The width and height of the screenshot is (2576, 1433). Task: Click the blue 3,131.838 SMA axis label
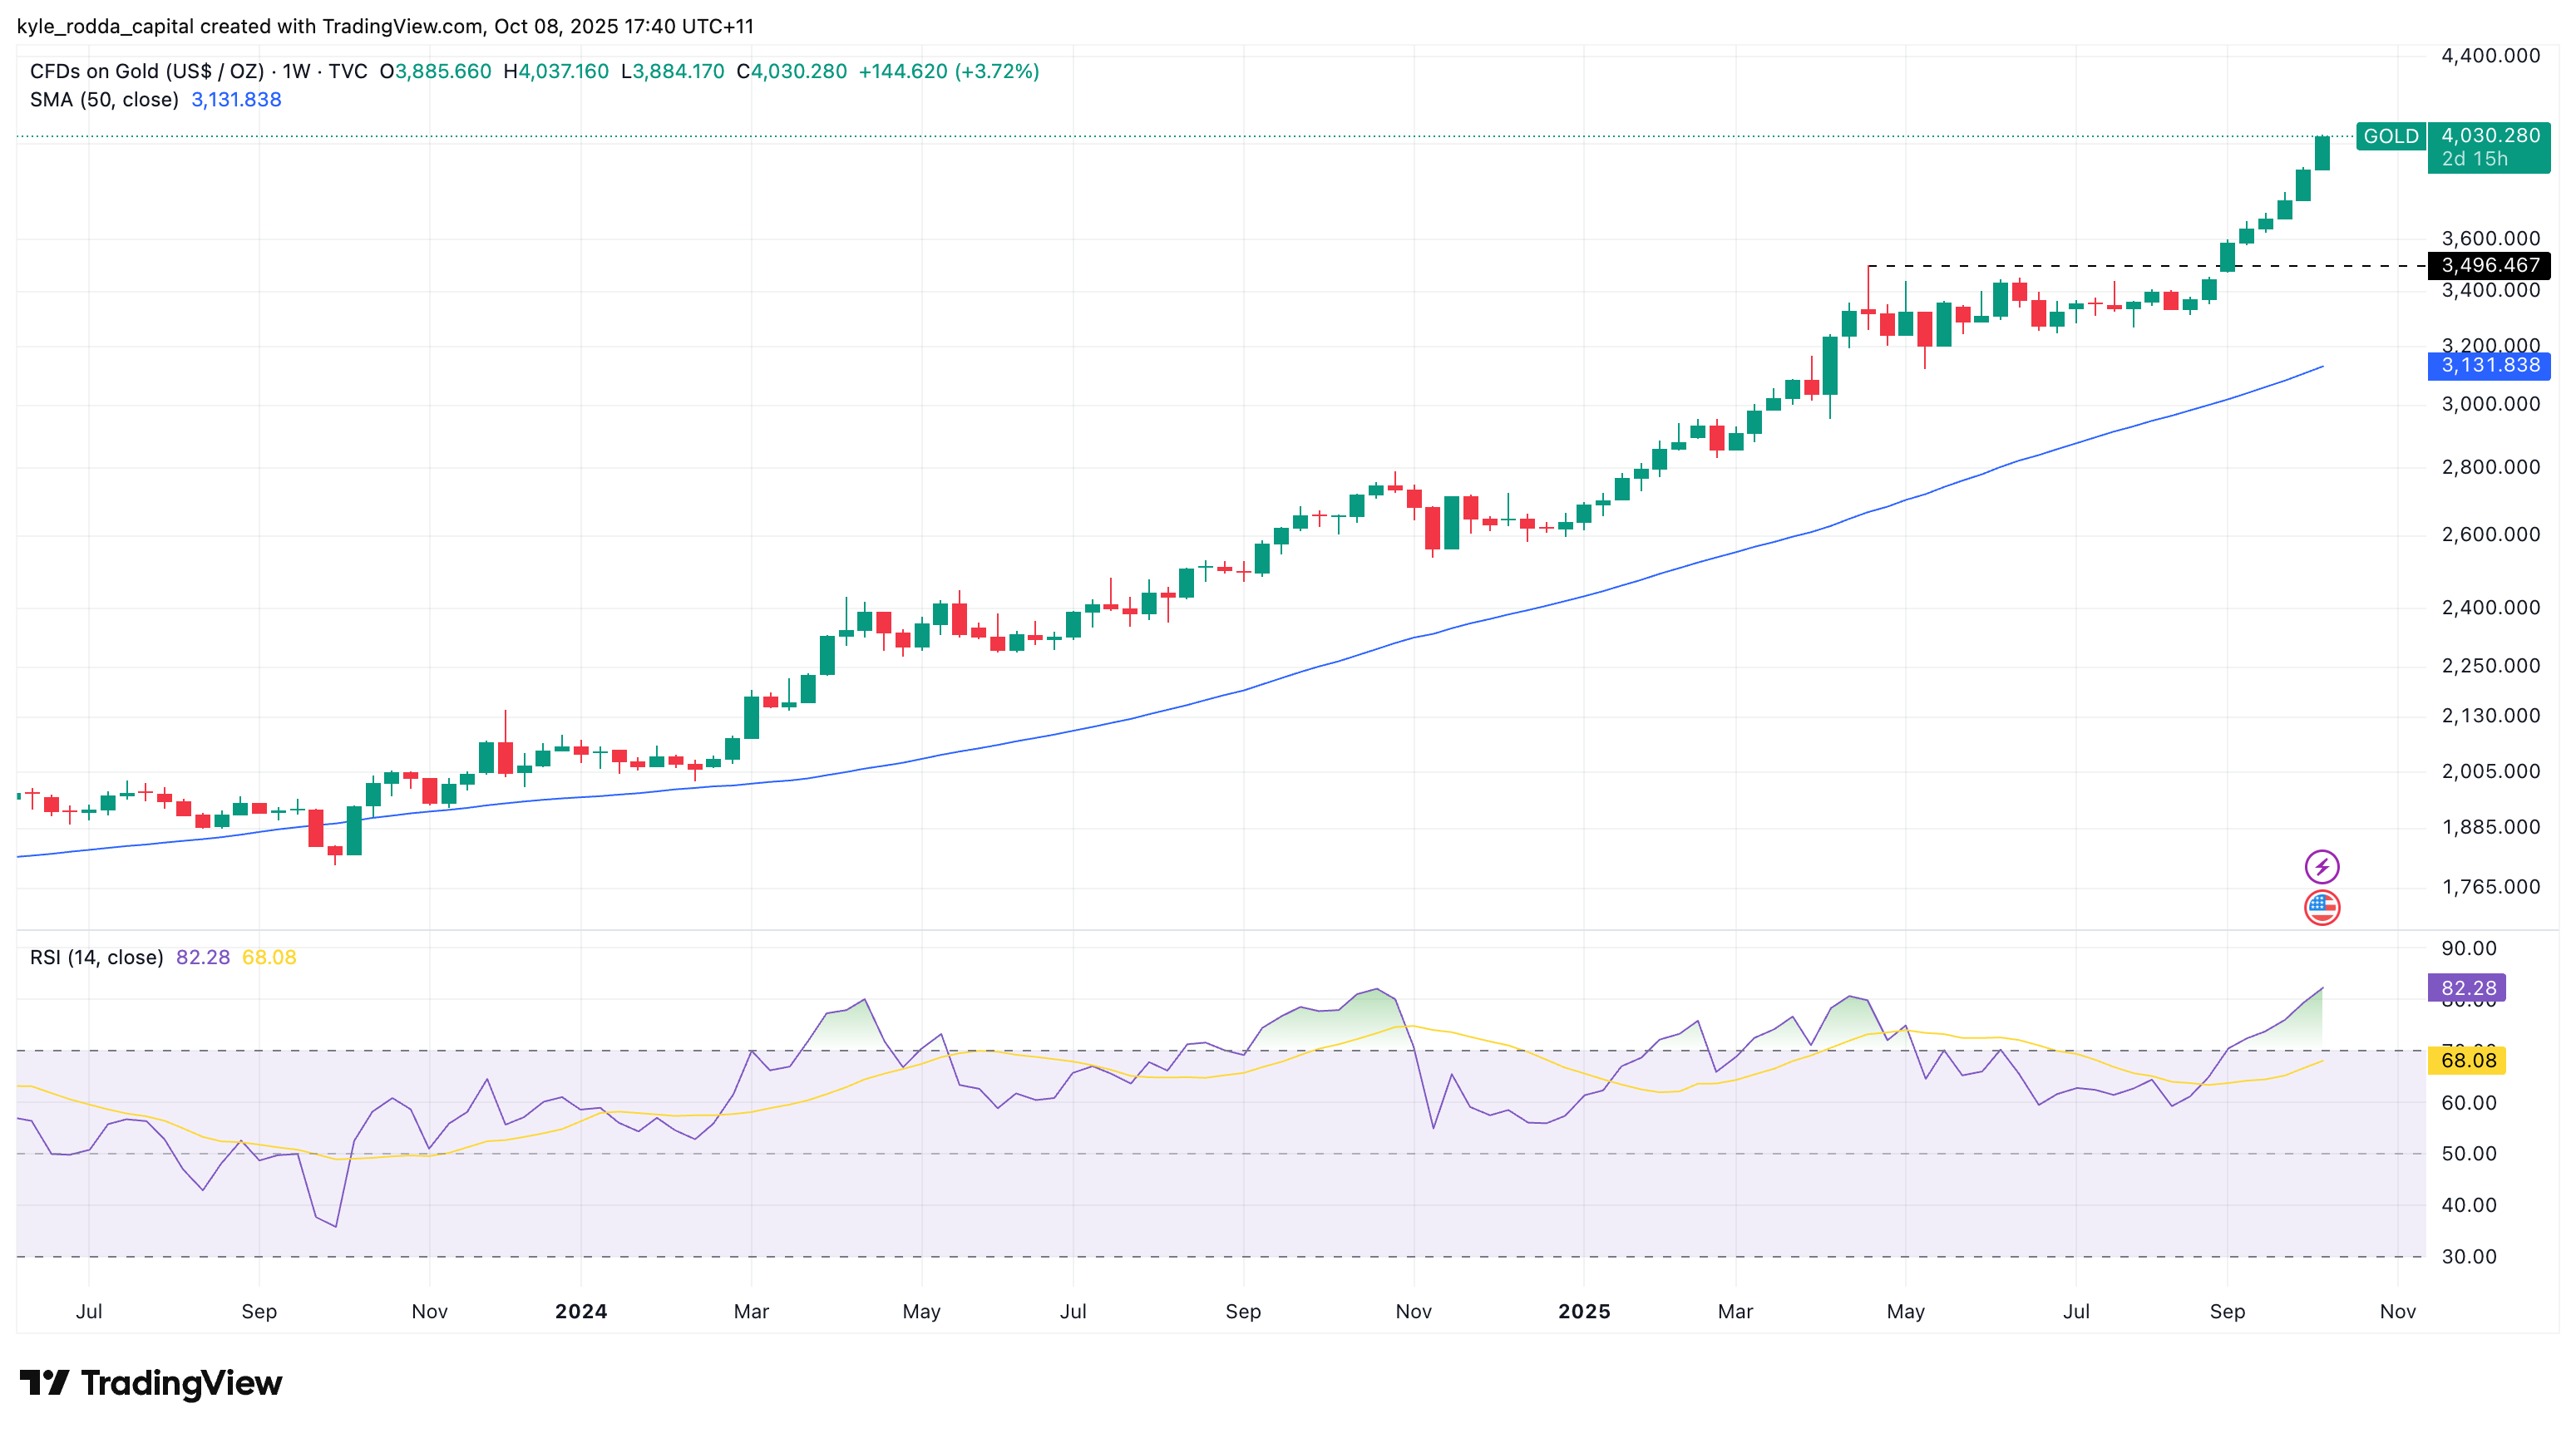click(2489, 366)
